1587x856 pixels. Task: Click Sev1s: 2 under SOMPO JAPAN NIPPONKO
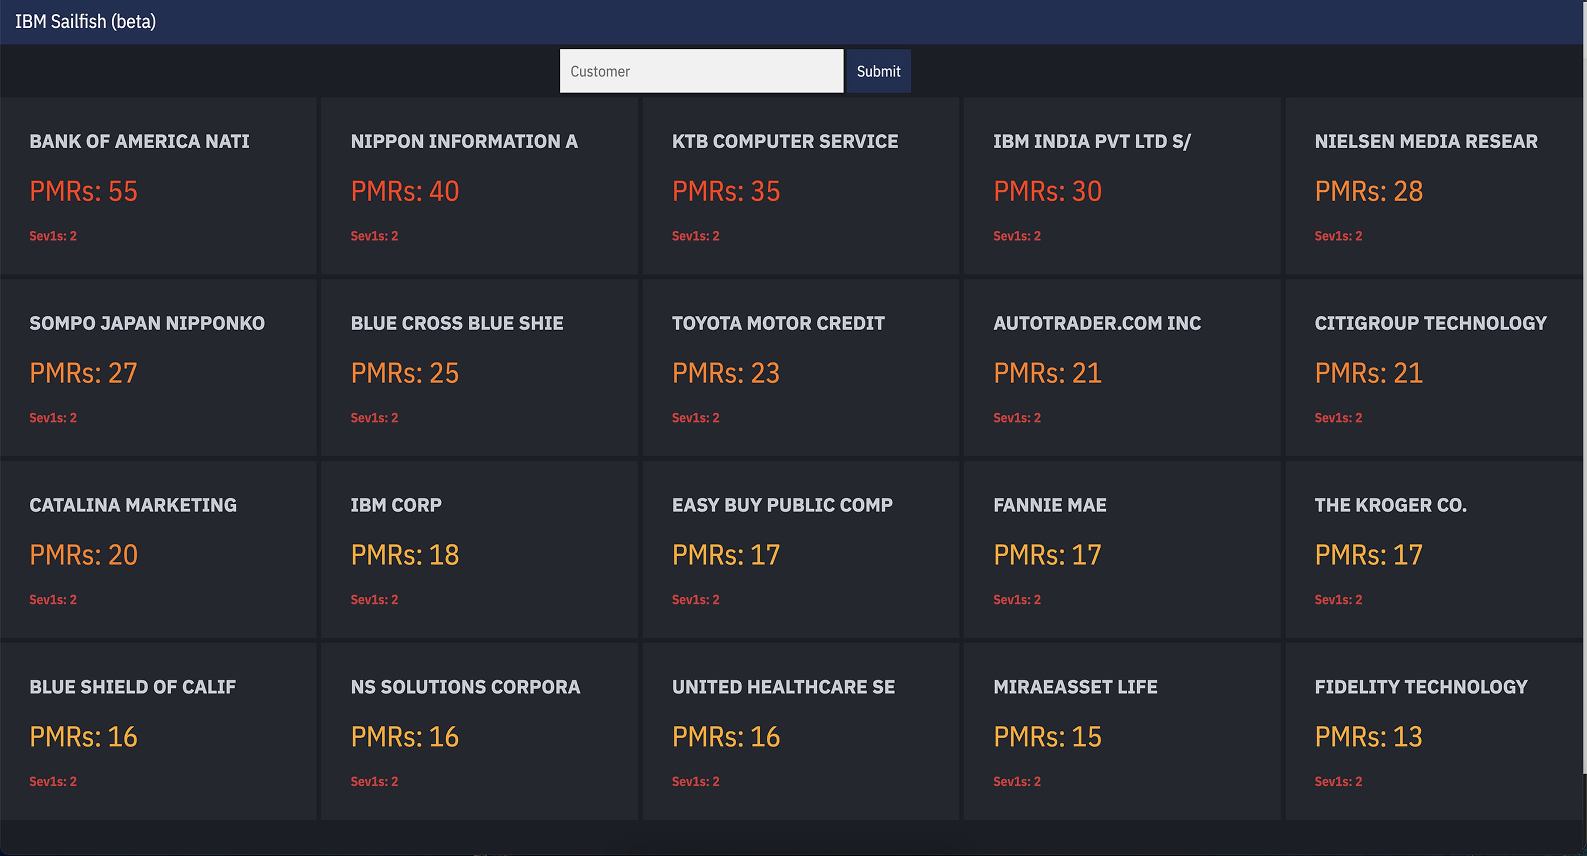(x=53, y=418)
